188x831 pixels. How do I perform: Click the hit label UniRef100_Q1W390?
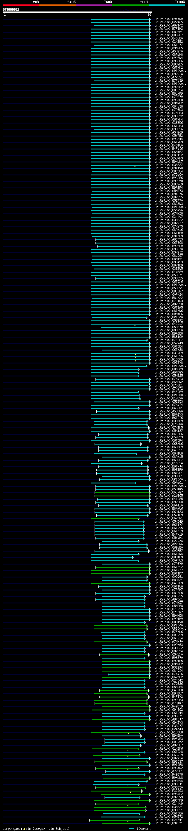168,399
